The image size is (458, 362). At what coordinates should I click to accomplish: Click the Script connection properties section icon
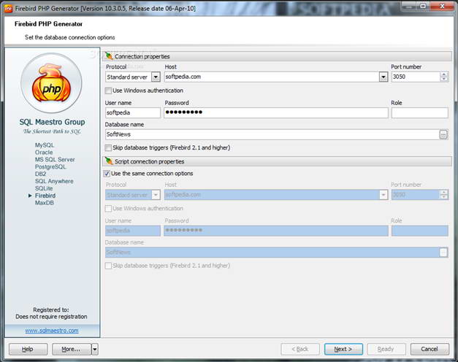click(x=110, y=161)
